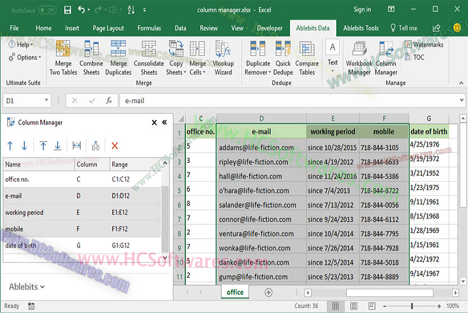Open Duplicate Remover tool
468x314 pixels.
258,58
